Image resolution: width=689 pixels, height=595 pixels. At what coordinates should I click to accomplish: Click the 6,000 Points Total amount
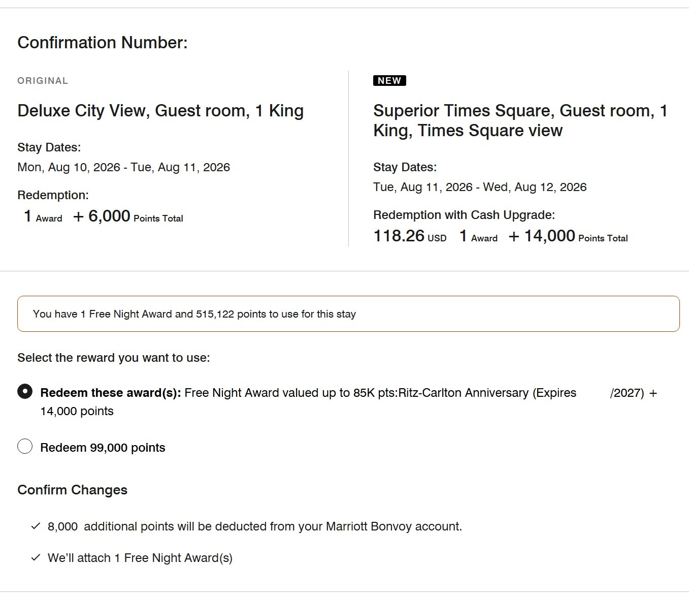coord(128,216)
